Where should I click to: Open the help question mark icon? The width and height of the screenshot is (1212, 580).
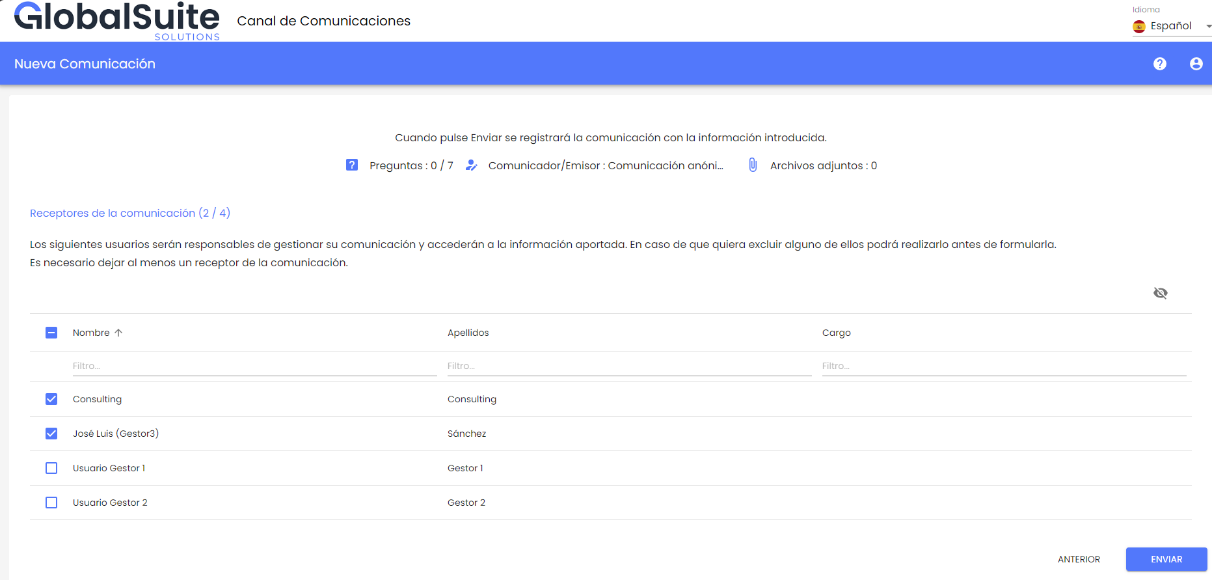(x=1159, y=64)
